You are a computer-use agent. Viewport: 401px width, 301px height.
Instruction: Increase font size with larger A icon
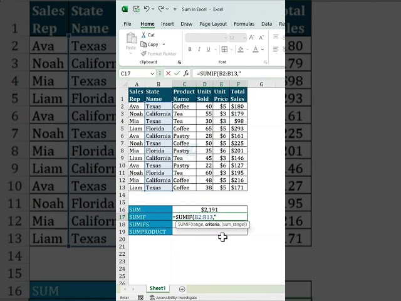[x=252, y=38]
